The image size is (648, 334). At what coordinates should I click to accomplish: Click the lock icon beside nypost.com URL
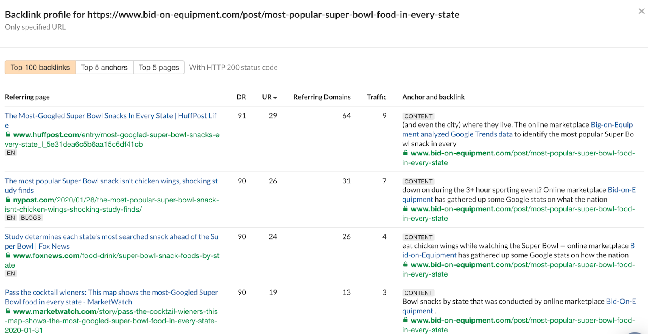[8, 200]
